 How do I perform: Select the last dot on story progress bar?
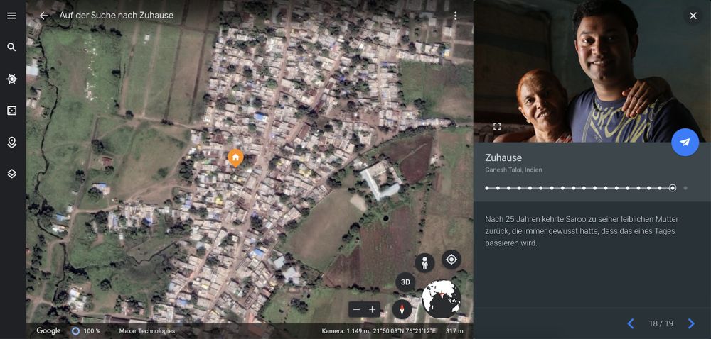(685, 188)
